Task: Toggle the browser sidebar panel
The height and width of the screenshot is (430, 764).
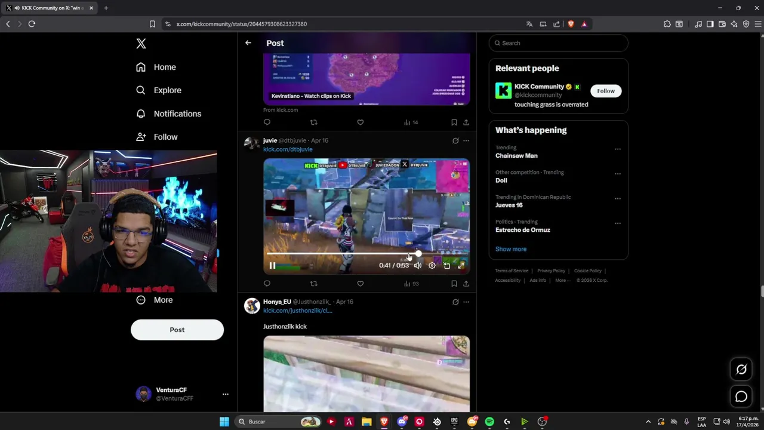Action: click(x=710, y=24)
